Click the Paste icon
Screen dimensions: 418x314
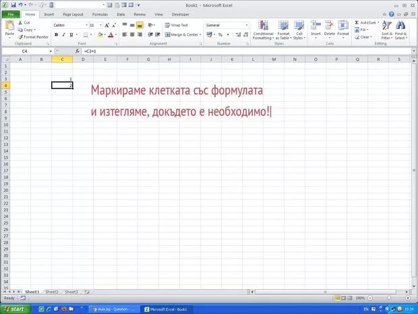click(x=9, y=26)
